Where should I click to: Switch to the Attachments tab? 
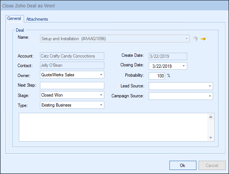point(37,19)
